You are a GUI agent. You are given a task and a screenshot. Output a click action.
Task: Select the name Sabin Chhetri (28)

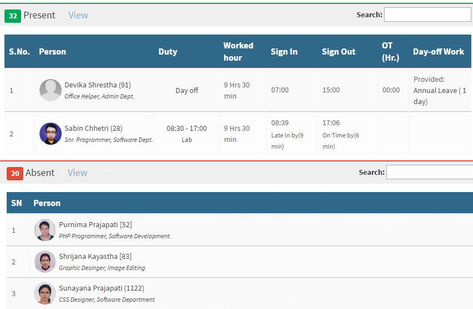click(93, 129)
